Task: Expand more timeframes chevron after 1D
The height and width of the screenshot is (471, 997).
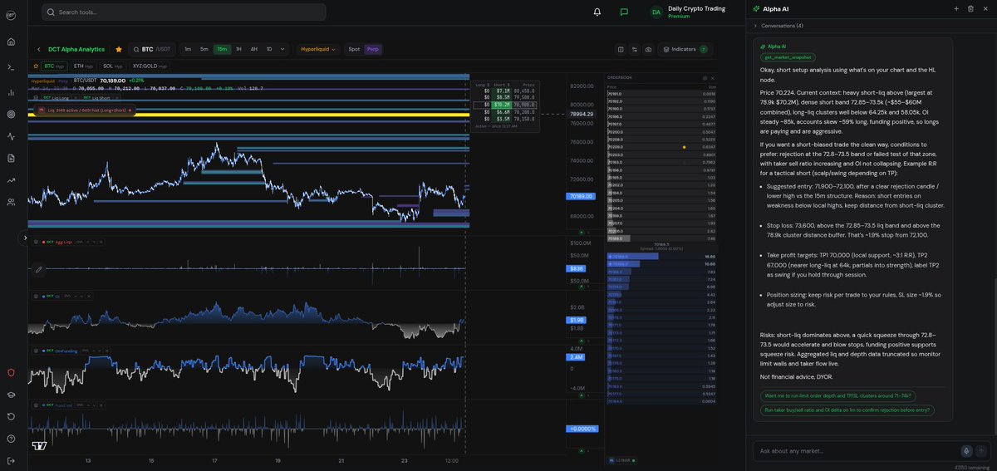Action: click(282, 49)
